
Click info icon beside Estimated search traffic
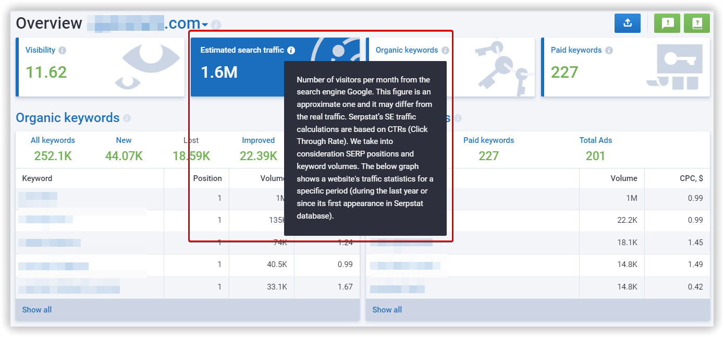click(x=291, y=51)
